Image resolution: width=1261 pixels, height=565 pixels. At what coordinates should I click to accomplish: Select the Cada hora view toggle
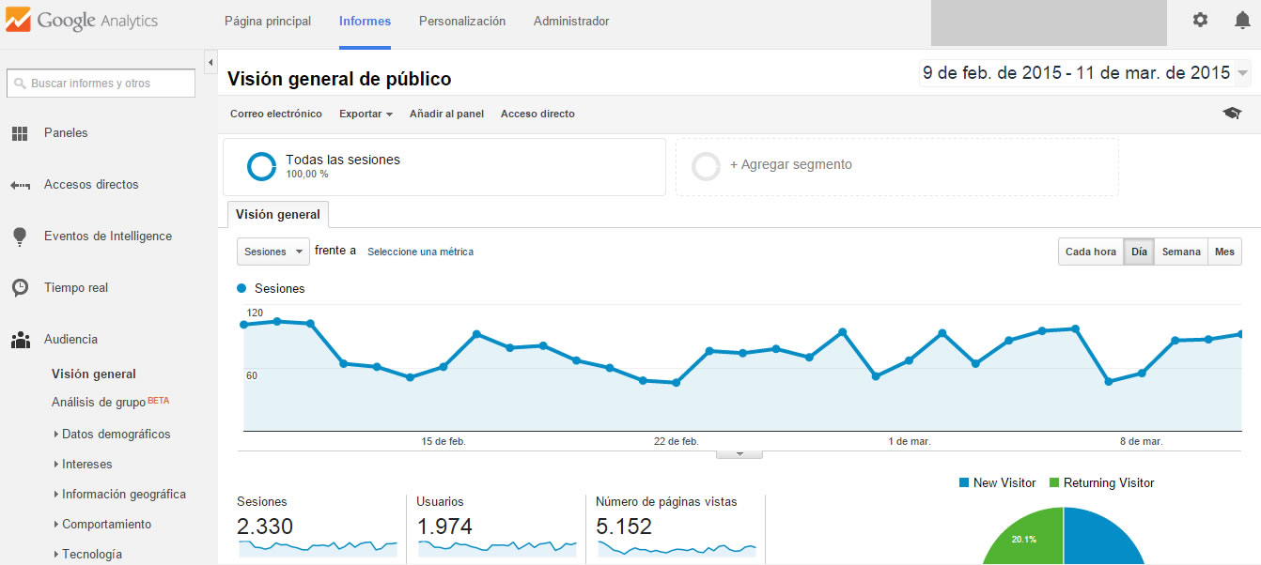[x=1090, y=252]
